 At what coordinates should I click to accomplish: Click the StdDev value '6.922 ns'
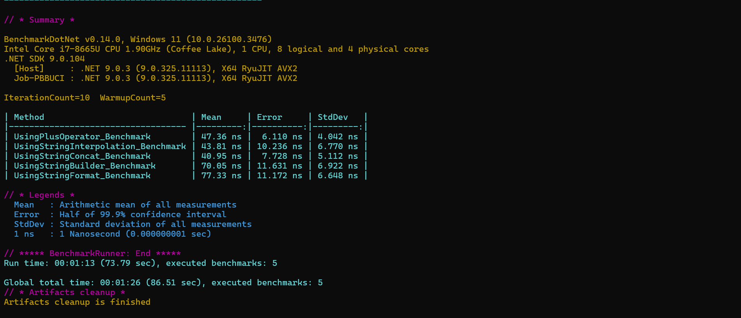(338, 166)
